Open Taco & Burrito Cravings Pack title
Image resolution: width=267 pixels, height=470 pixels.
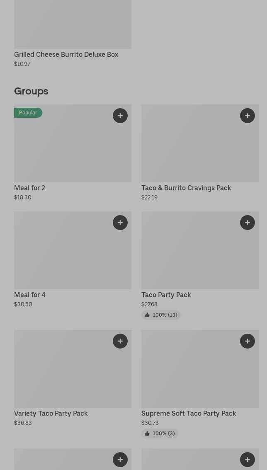coord(186,188)
